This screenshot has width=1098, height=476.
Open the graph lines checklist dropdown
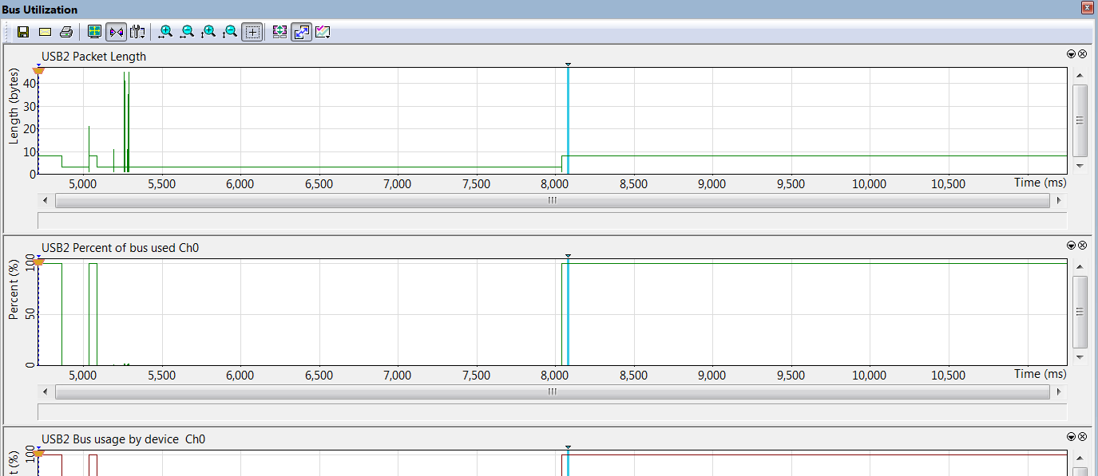coord(323,32)
